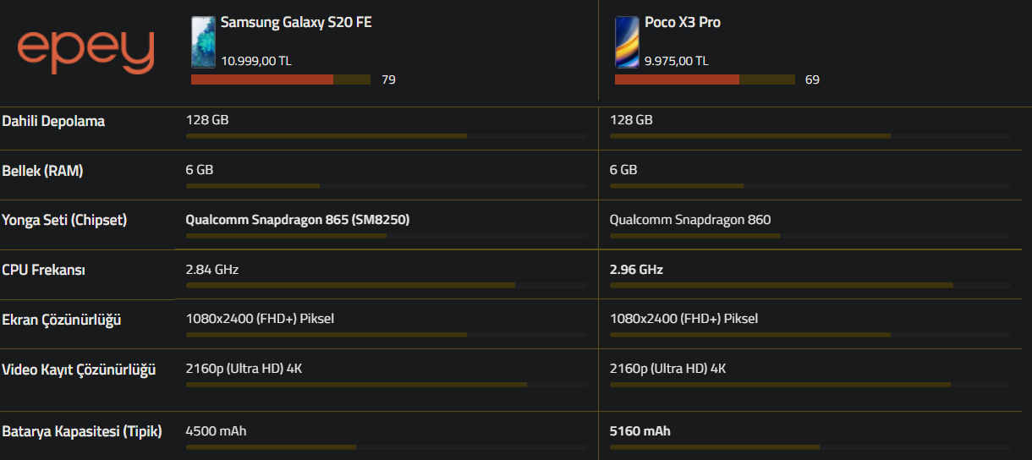
Task: Select the Dahili Depolama row label
Action: [x=53, y=121]
